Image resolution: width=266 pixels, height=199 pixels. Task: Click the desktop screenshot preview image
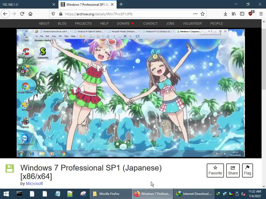point(131,93)
